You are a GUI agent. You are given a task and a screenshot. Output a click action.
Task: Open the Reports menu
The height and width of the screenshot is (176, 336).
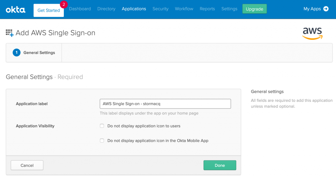point(207,9)
